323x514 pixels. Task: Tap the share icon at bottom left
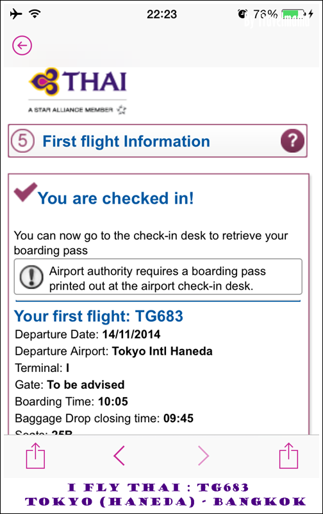[35, 456]
